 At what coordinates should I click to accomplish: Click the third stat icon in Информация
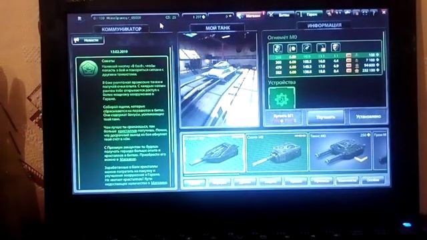[x=307, y=48]
